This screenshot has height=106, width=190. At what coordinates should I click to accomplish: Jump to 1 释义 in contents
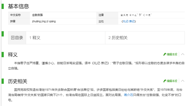coord(35,38)
